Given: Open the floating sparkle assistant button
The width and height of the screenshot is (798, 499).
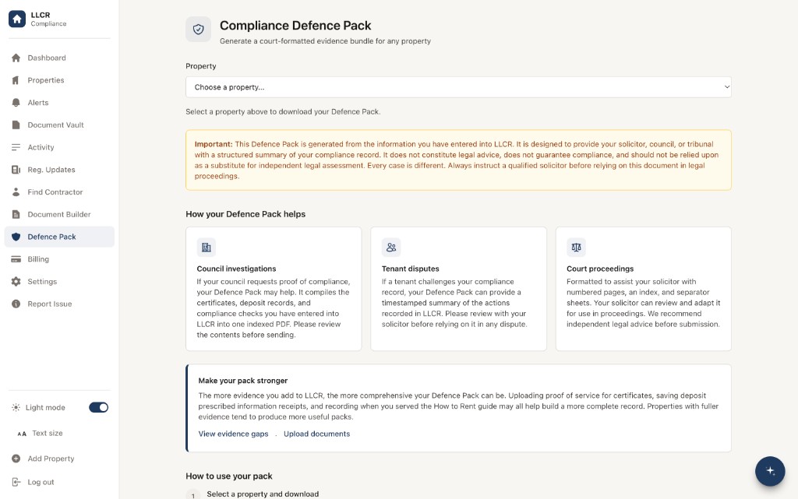Looking at the screenshot, I should tap(770, 471).
